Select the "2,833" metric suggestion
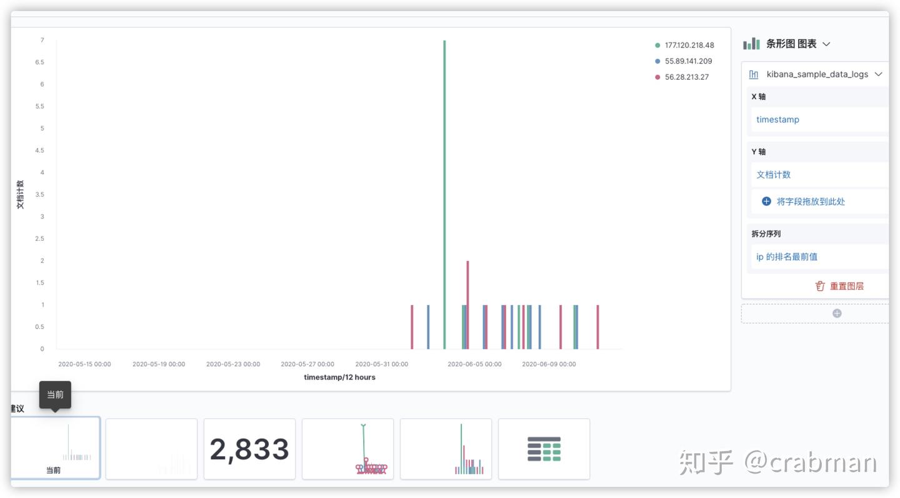This screenshot has width=900, height=498. pos(249,447)
